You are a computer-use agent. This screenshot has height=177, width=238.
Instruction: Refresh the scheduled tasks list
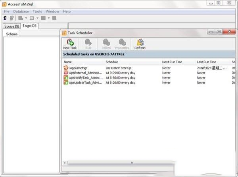click(x=140, y=44)
